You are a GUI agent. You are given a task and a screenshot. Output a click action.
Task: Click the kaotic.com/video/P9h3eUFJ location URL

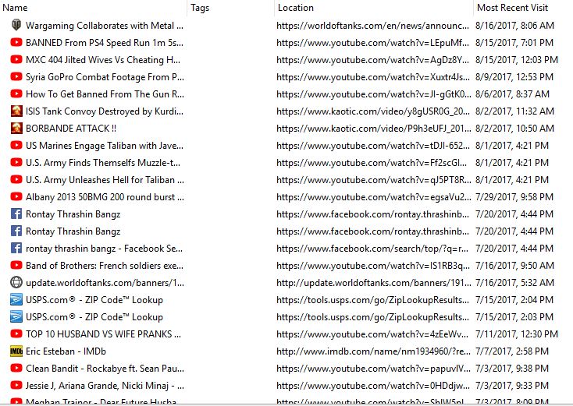pos(374,129)
